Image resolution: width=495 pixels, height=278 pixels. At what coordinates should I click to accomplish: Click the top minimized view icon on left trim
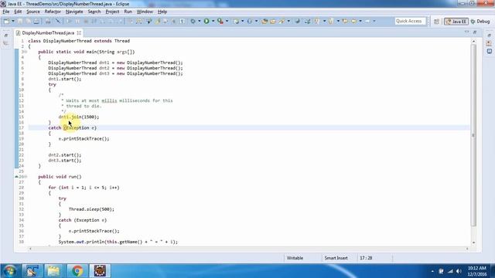coord(6,36)
